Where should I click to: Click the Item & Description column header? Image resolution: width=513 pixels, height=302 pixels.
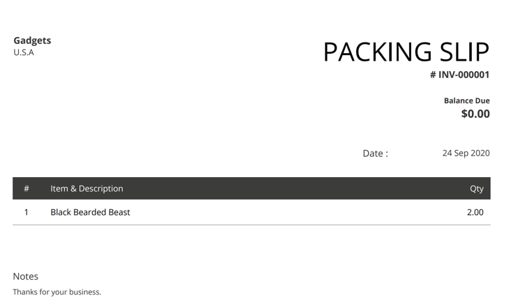coord(86,188)
